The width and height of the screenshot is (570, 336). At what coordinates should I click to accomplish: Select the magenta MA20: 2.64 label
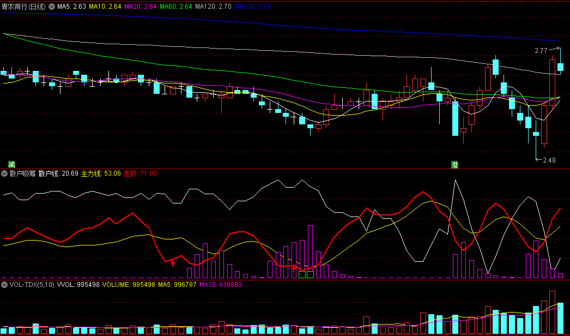click(140, 7)
